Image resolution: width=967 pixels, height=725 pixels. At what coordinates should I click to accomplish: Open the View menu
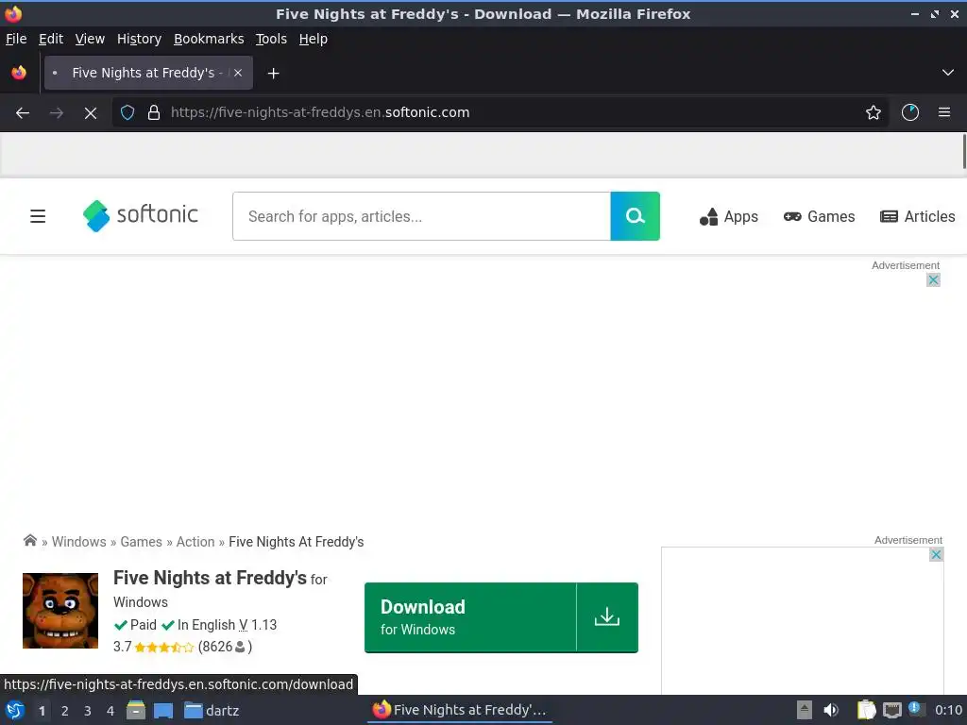(90, 39)
